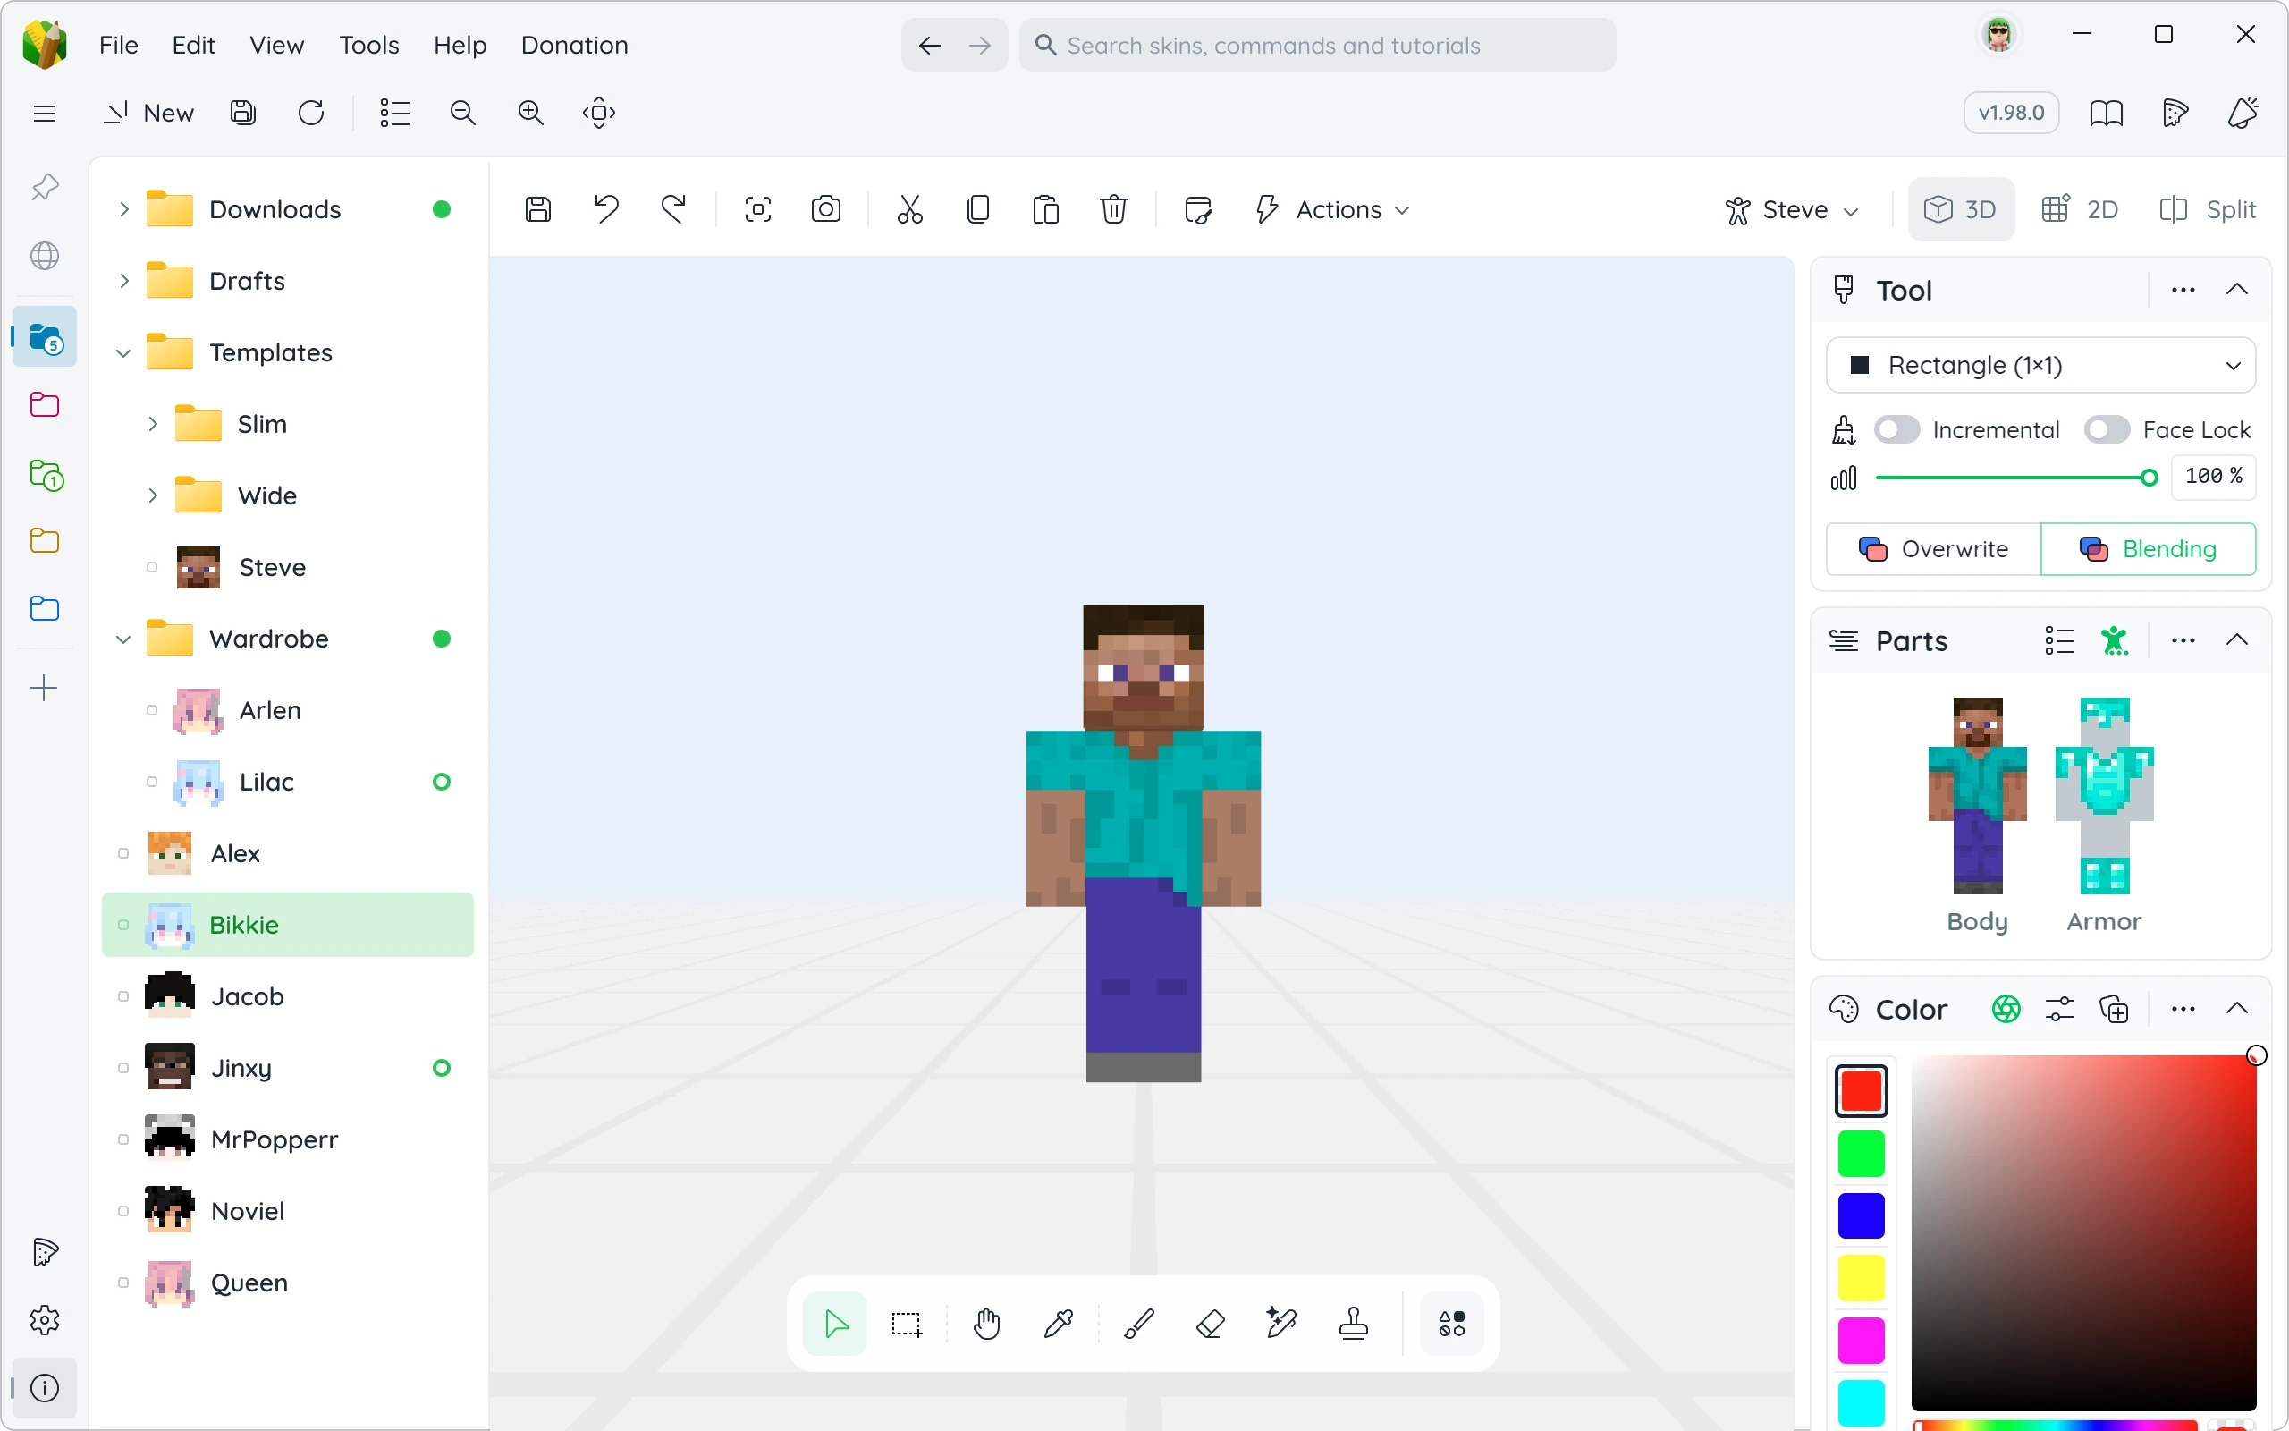Click the v1.98.0 version button

[2011, 113]
